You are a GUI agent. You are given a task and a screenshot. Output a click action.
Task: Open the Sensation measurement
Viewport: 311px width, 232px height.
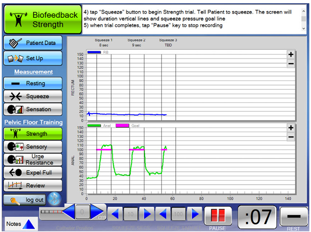pos(33,109)
